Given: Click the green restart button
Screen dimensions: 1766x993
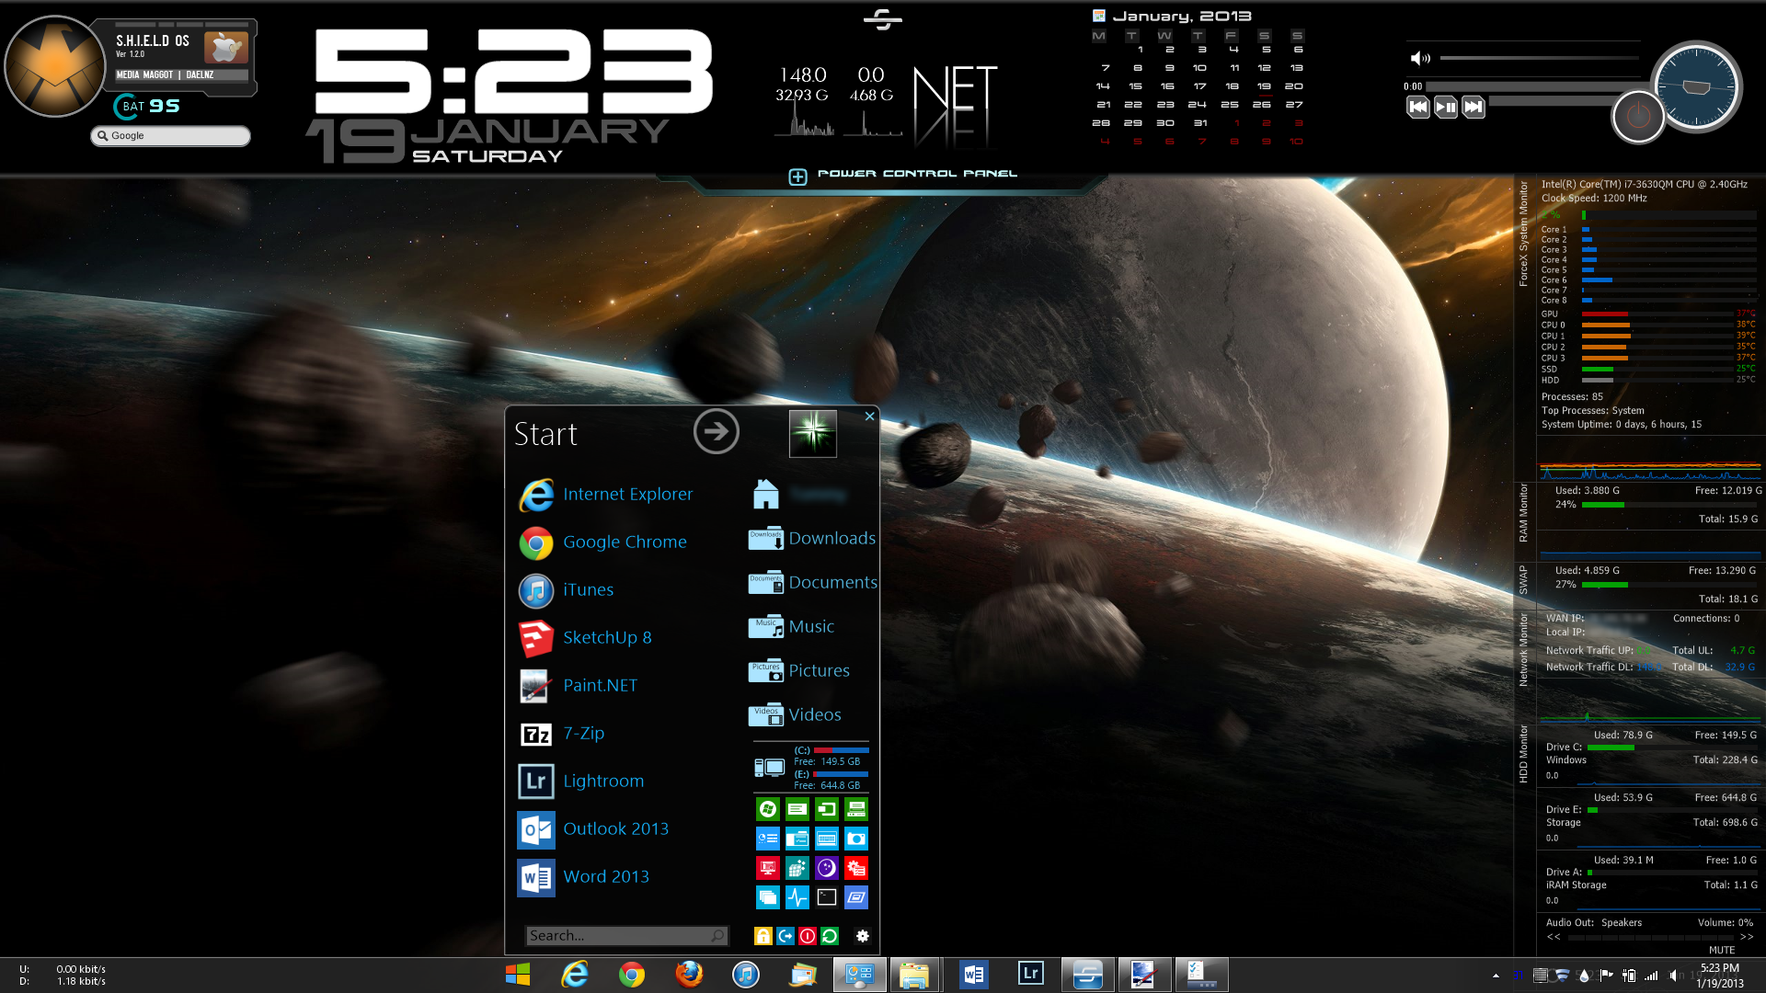Looking at the screenshot, I should click(830, 936).
